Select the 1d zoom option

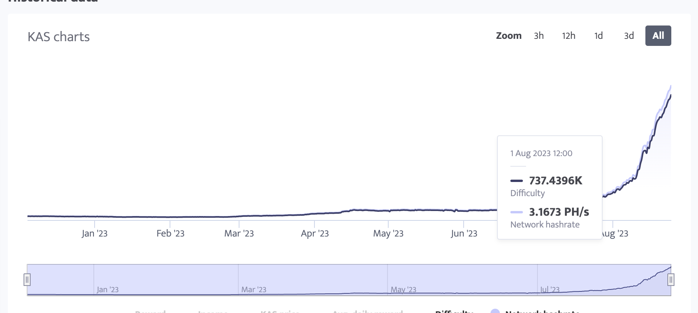[x=598, y=36]
